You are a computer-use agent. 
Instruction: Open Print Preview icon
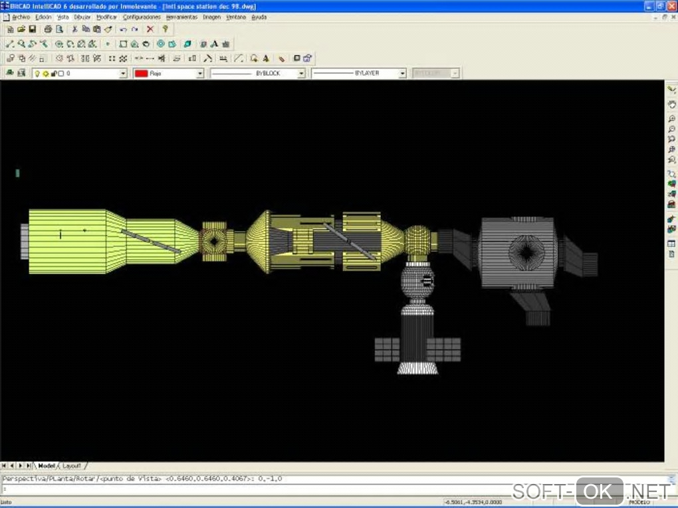click(x=59, y=29)
